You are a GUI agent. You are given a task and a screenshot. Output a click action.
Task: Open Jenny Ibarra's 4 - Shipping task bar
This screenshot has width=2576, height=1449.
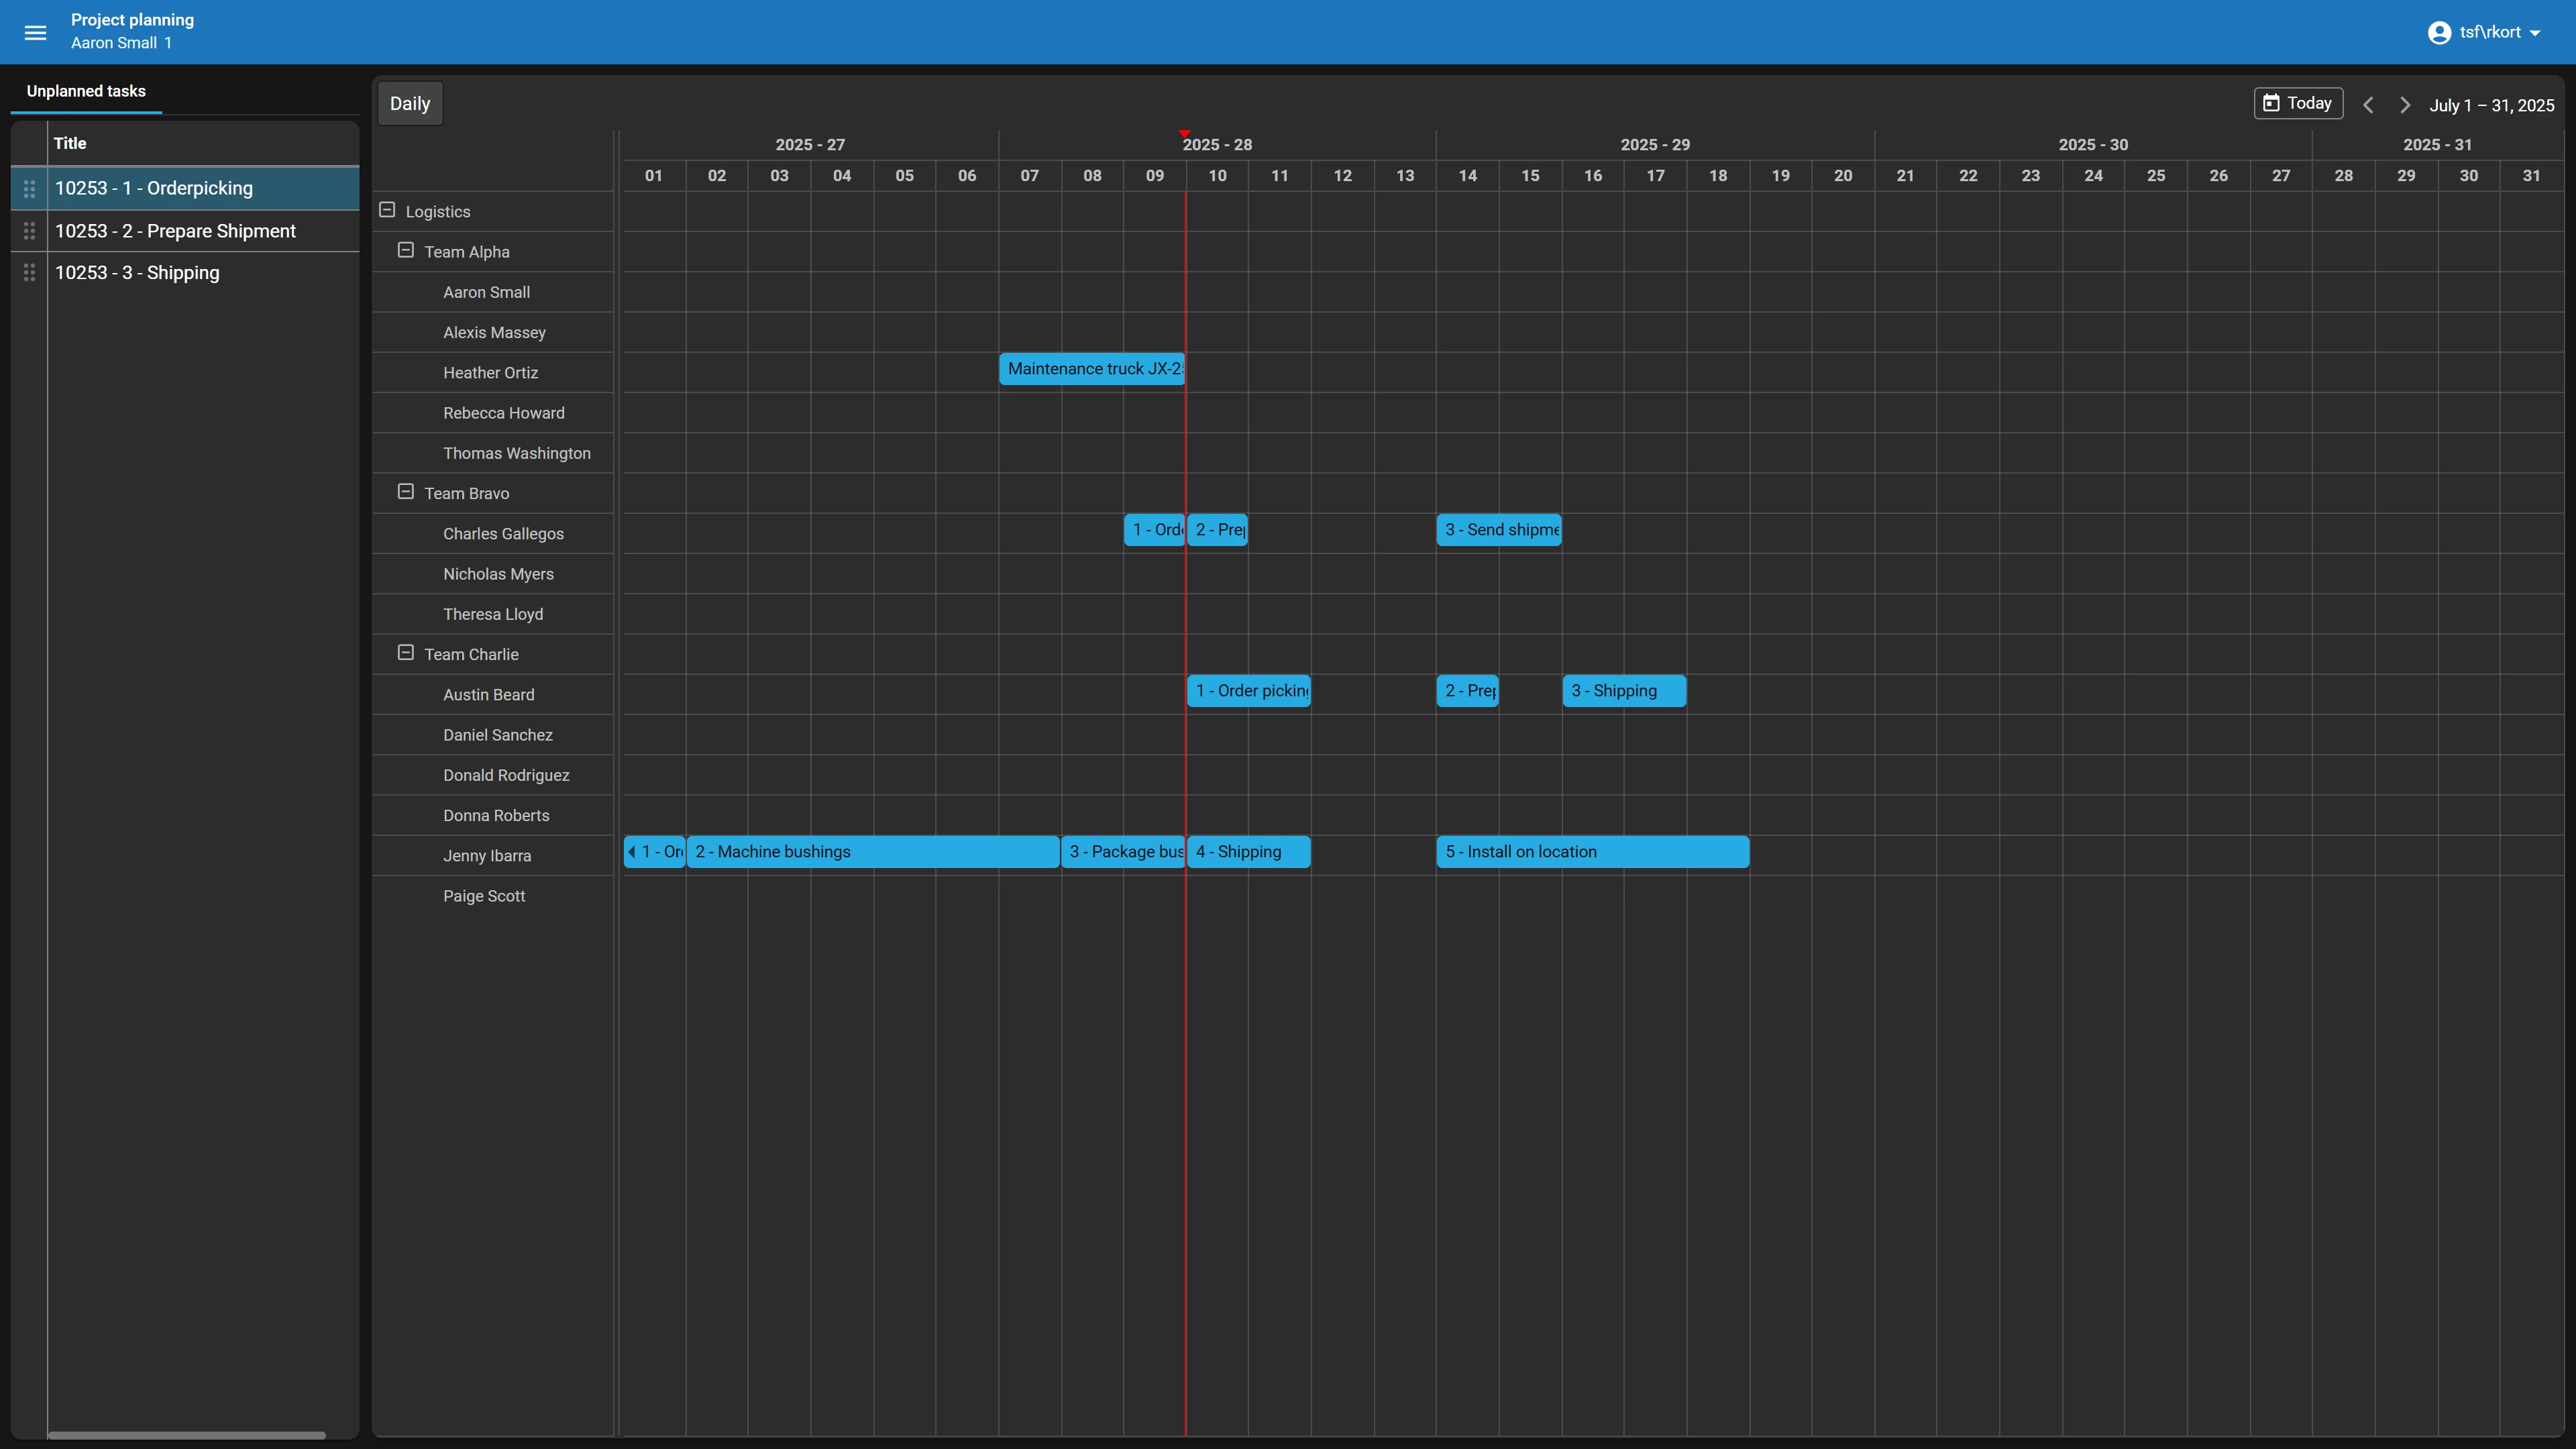[x=1248, y=852]
